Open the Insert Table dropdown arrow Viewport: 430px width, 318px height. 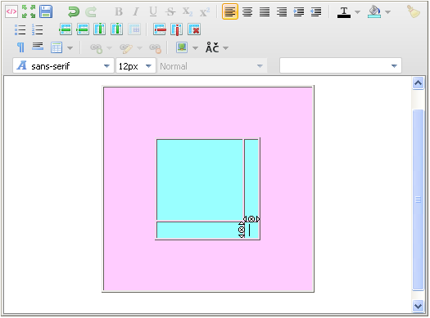pos(70,48)
